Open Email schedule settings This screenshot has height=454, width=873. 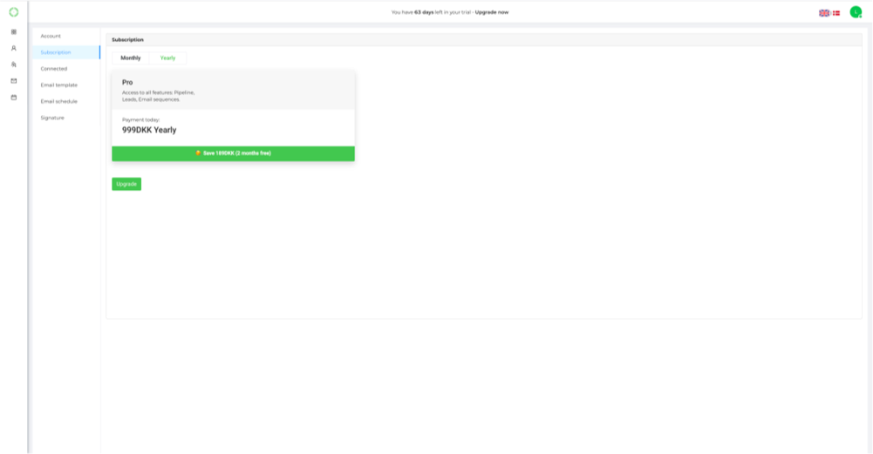click(58, 101)
